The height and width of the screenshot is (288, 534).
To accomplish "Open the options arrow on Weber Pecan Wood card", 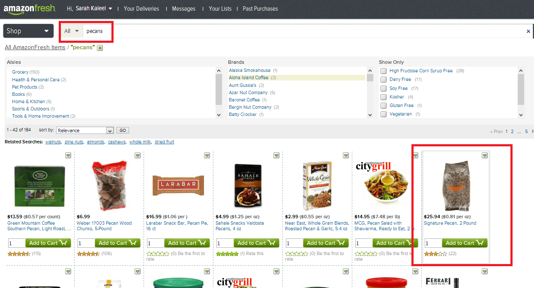I will point(138,155).
